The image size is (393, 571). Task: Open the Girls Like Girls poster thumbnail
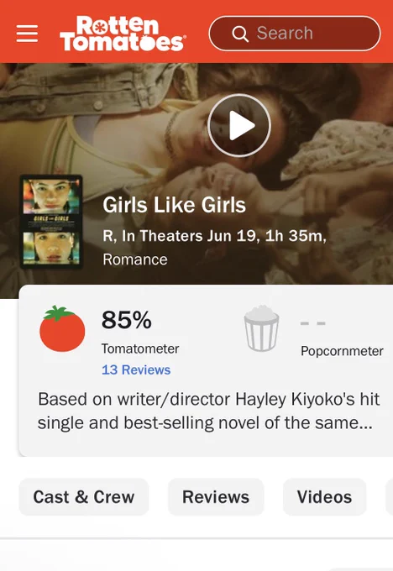(51, 222)
